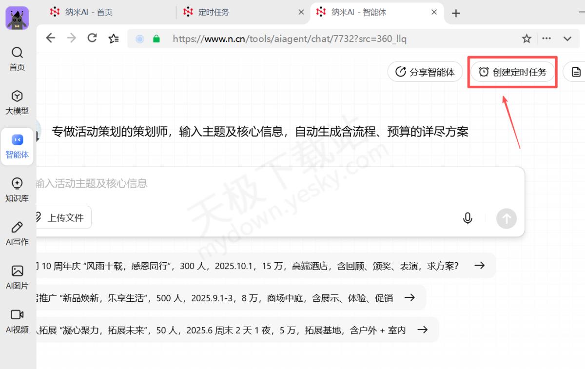Open the AI写作 writing tool
Screen dimensions: 585x369
pyautogui.click(x=17, y=233)
